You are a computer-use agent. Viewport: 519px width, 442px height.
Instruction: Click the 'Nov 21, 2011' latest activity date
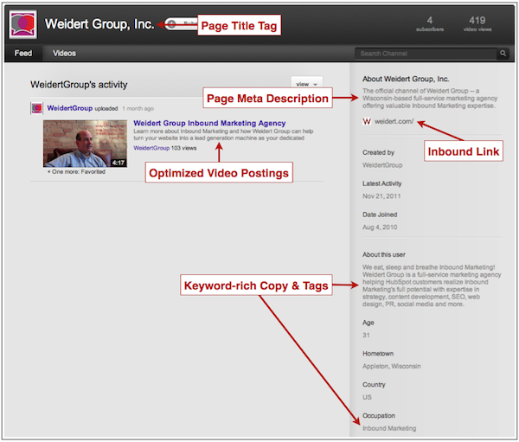(x=381, y=196)
